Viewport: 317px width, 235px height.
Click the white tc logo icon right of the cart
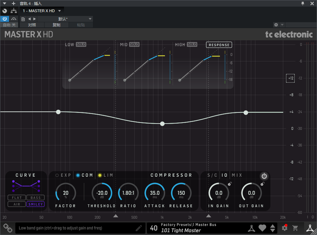click(x=310, y=228)
